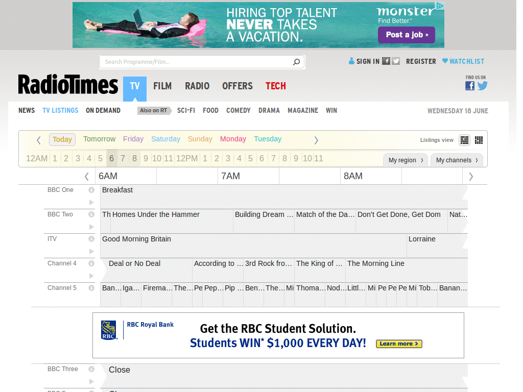Click the play arrow under BBC One
This screenshot has height=392, width=523.
91,202
